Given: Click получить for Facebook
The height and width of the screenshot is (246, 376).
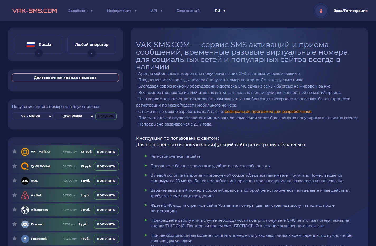Looking at the screenshot, I should 106,239.
